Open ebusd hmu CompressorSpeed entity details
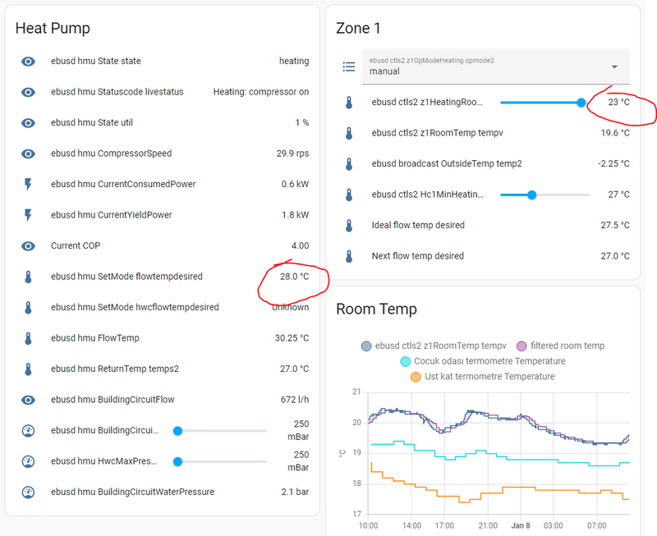 point(112,153)
